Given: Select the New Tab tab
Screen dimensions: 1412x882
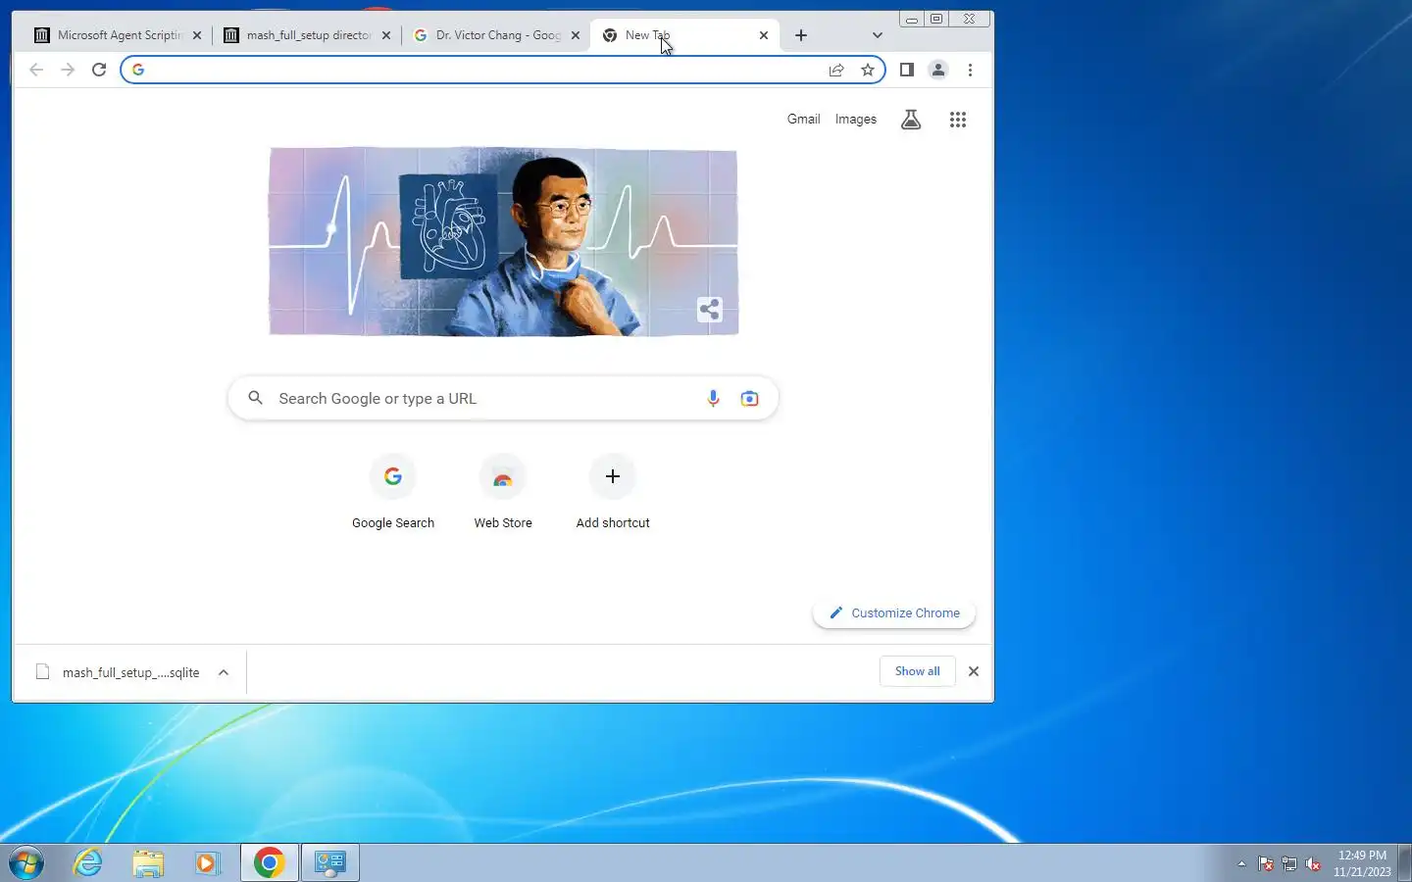Looking at the screenshot, I should [683, 35].
